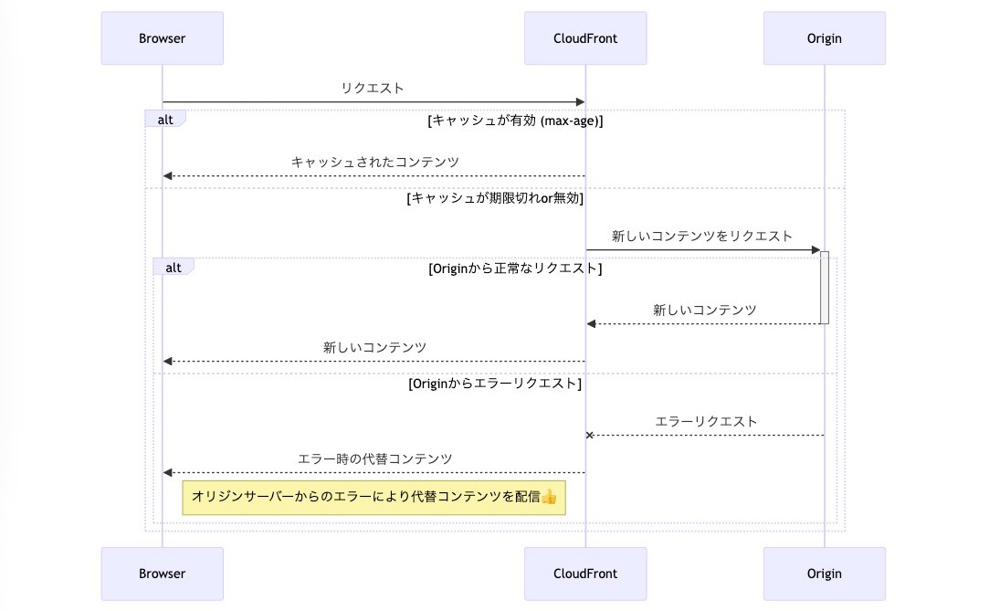989x611 pixels.
Task: Click the top CloudFront participant box
Action: click(585, 37)
